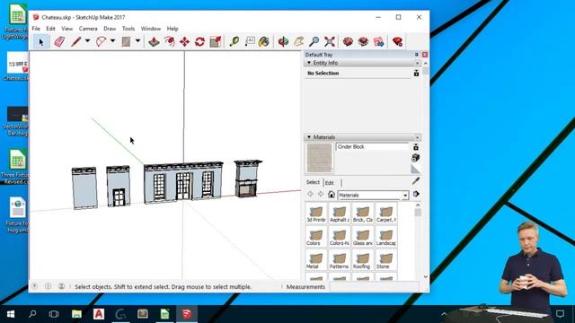Viewport: 575px width, 323px height.
Task: Choose the Arc tool
Action: point(101,42)
